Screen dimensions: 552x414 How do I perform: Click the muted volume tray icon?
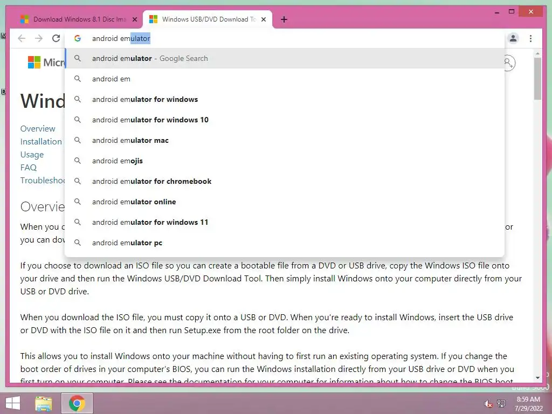[488, 403]
